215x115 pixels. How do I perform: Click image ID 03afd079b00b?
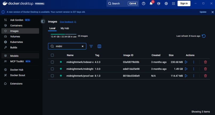(131, 62)
